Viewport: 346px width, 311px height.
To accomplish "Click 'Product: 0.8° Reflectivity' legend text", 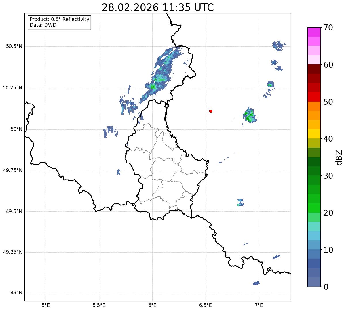I will (x=60, y=19).
